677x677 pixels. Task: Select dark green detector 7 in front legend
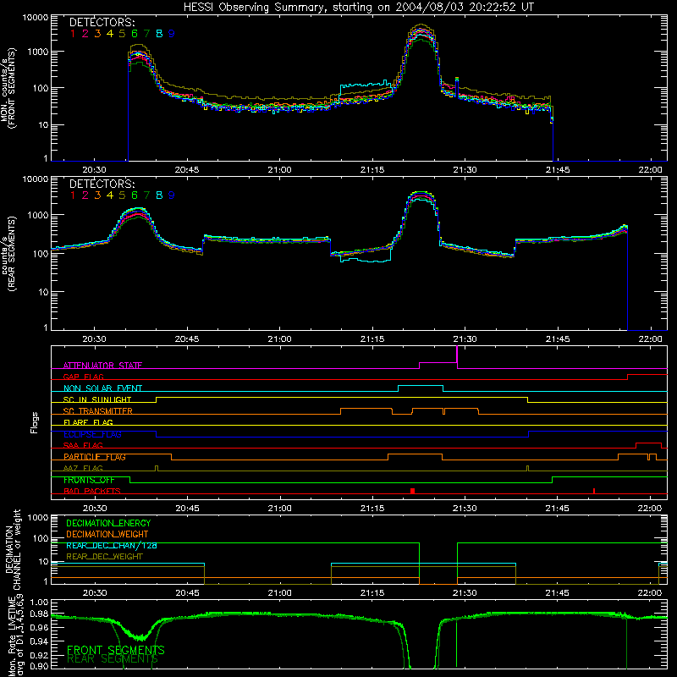[x=146, y=34]
